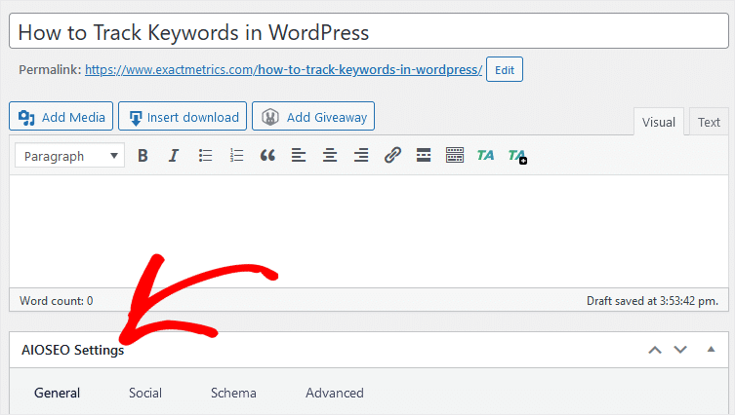Open the Paragraph format dropdown

tap(69, 155)
